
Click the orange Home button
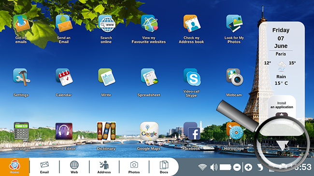point(14,167)
